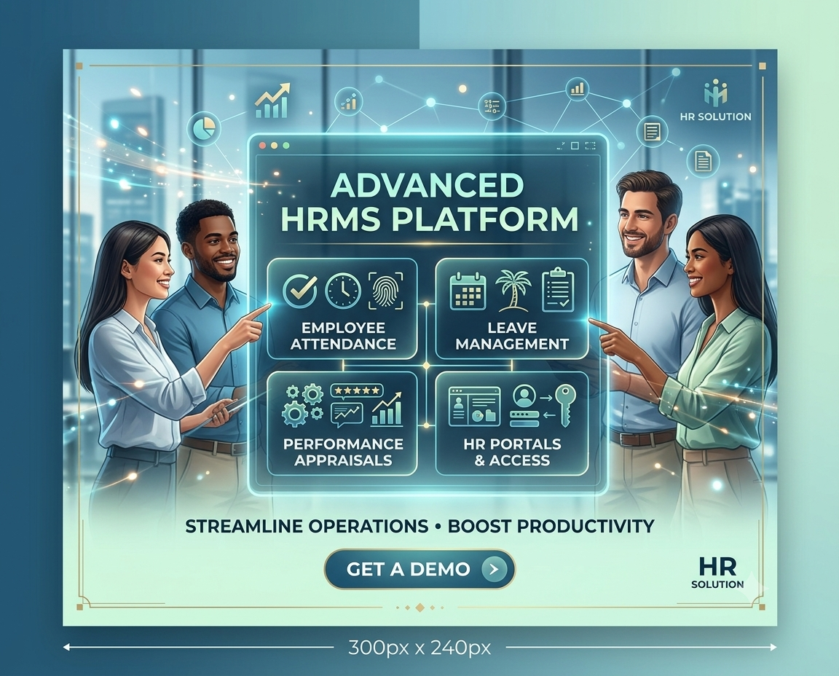Open the HR Portals & Access label
839x676 pixels.
coord(512,452)
